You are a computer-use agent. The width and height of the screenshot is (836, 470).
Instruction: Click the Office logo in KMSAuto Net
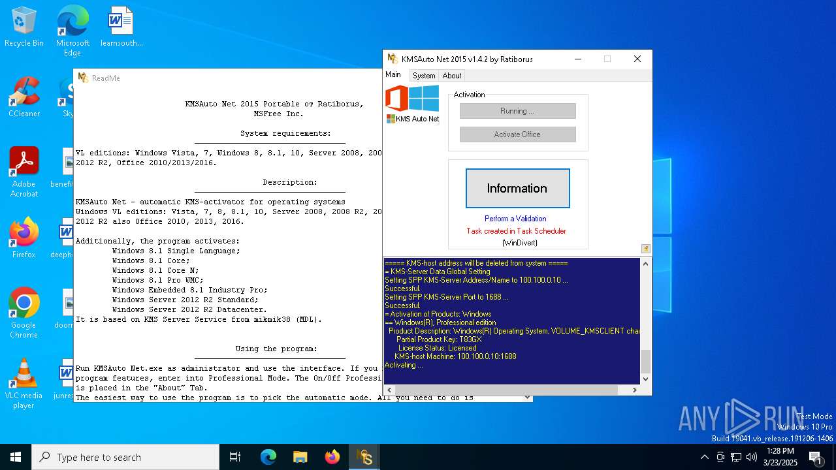point(396,99)
